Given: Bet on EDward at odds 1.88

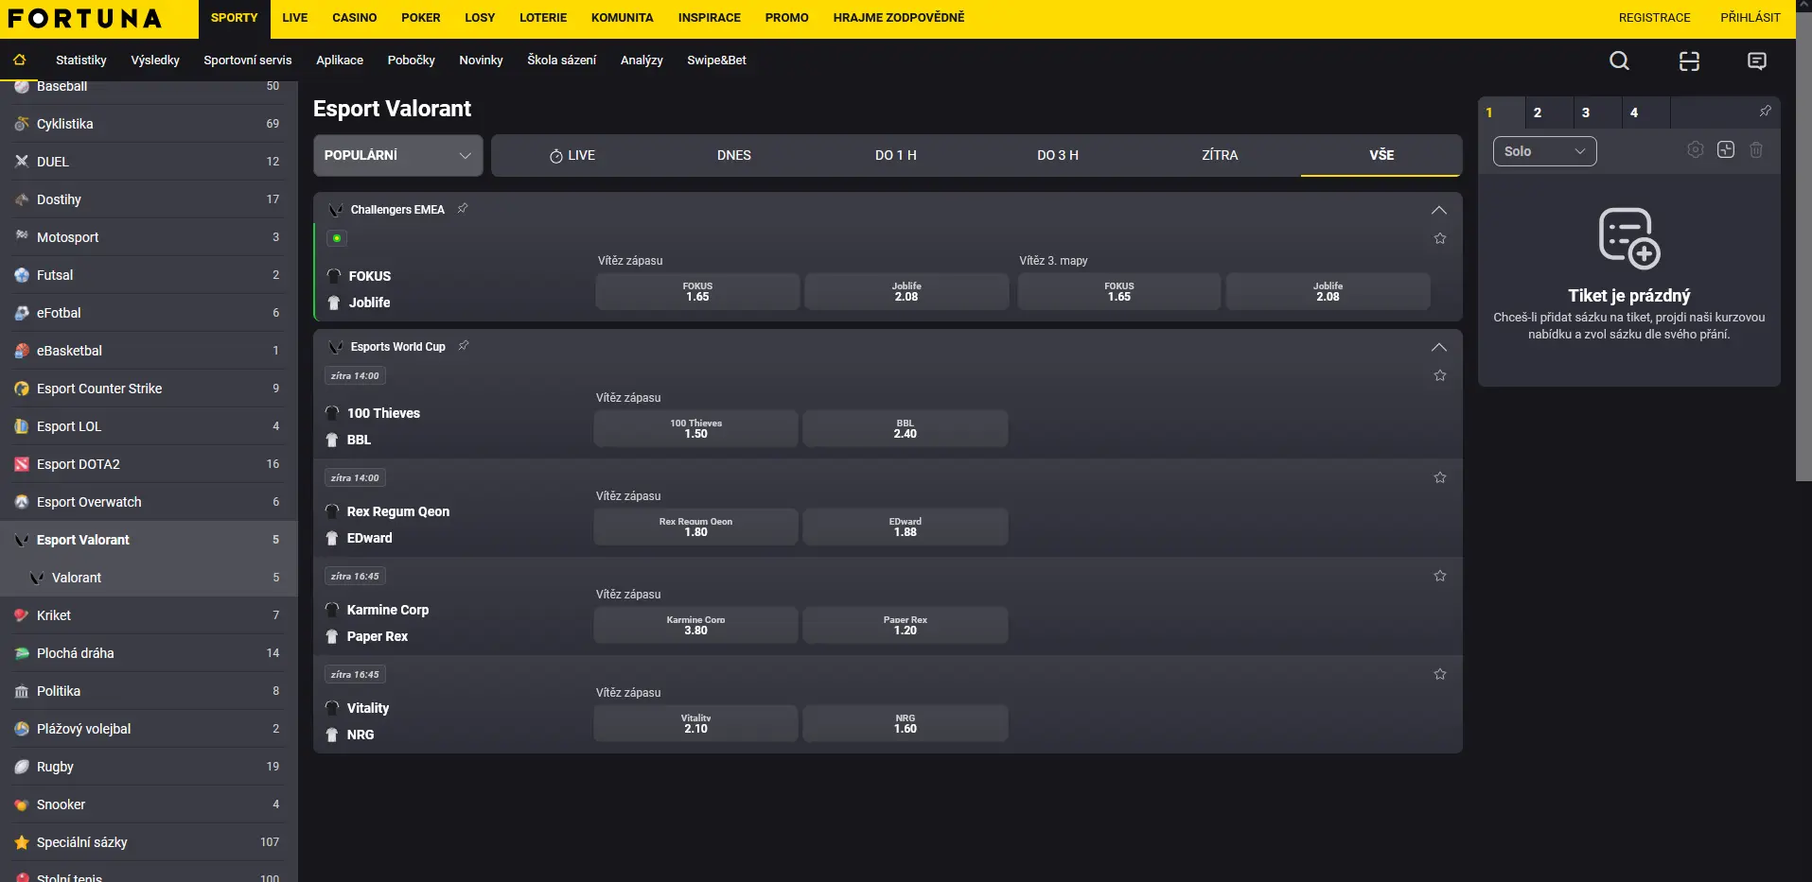Looking at the screenshot, I should click(906, 527).
